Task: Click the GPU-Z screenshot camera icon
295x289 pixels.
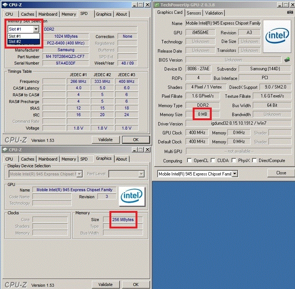Action: [290, 12]
